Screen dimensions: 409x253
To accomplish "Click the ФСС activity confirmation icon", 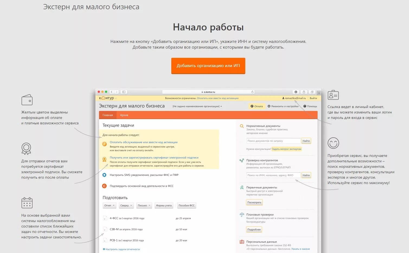I will coord(104,186).
